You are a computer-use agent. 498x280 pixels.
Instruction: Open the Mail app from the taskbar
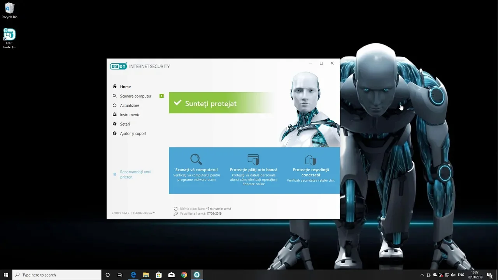pyautogui.click(x=171, y=275)
